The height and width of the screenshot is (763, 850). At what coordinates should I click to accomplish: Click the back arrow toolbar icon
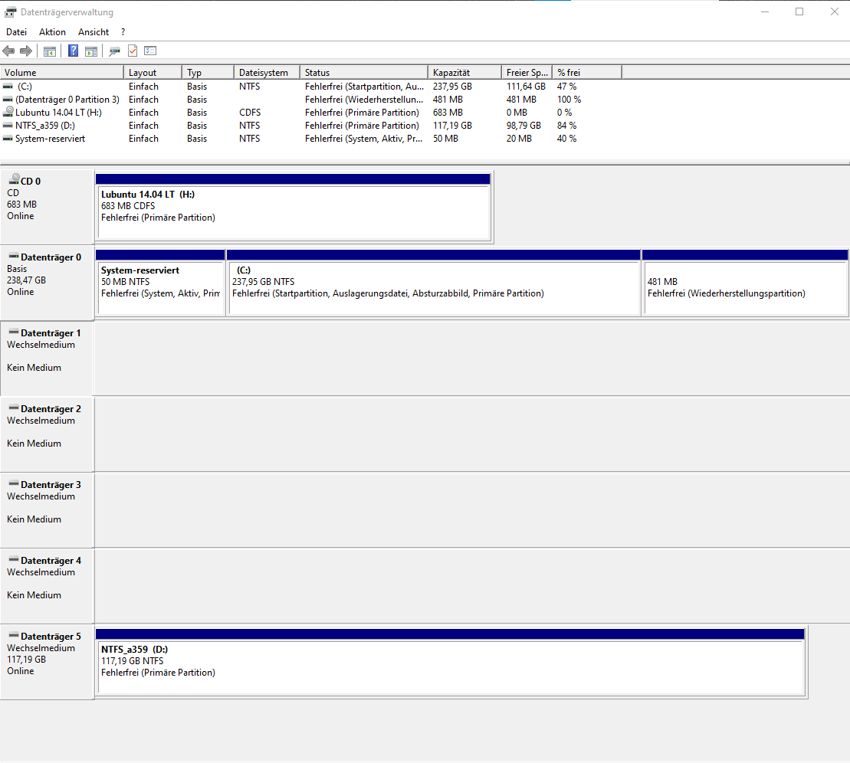click(x=8, y=51)
